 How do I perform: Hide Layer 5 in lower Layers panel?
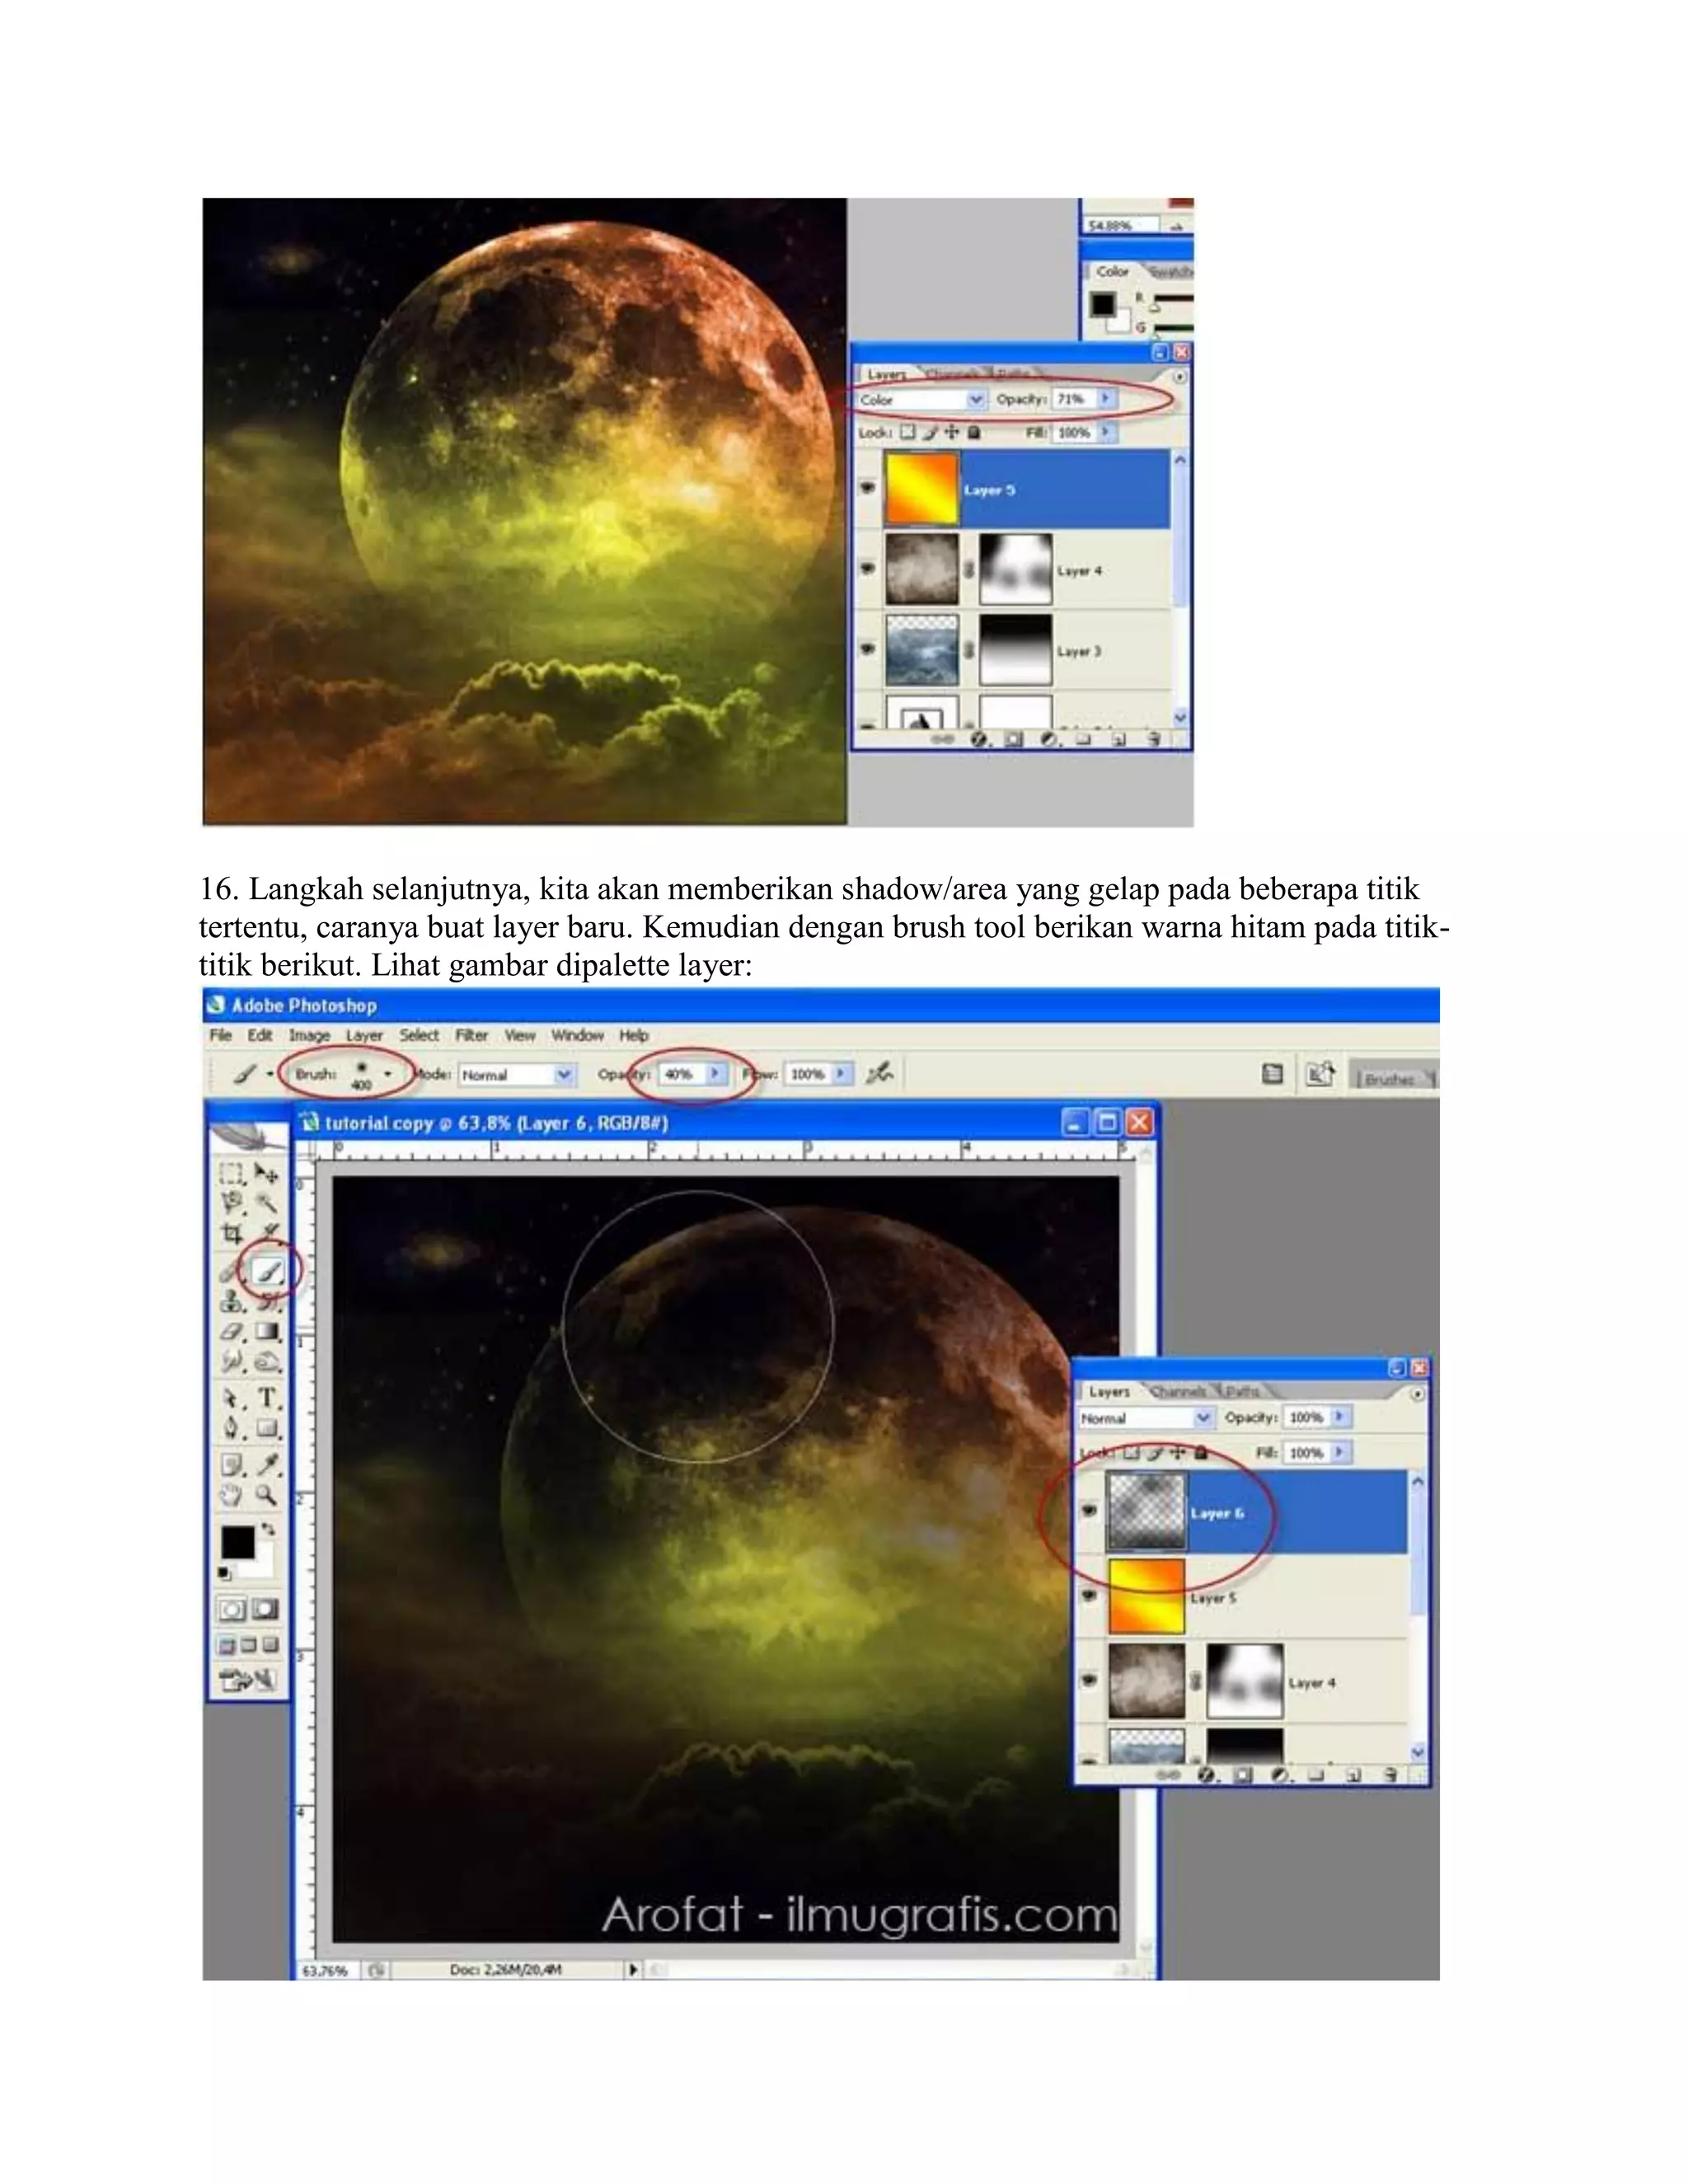coord(1090,1596)
